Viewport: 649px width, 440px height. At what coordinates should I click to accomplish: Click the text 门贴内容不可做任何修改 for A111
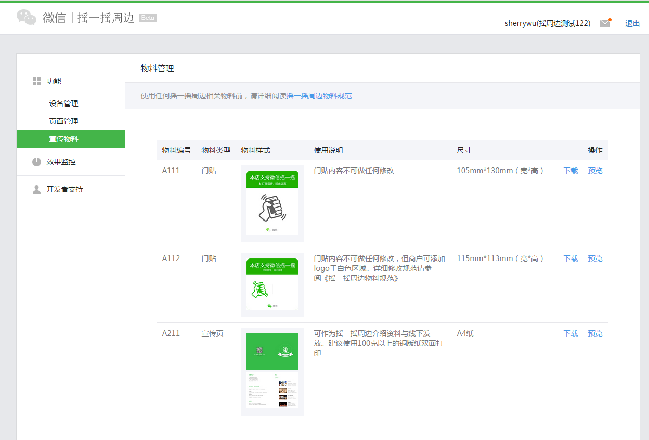point(354,171)
